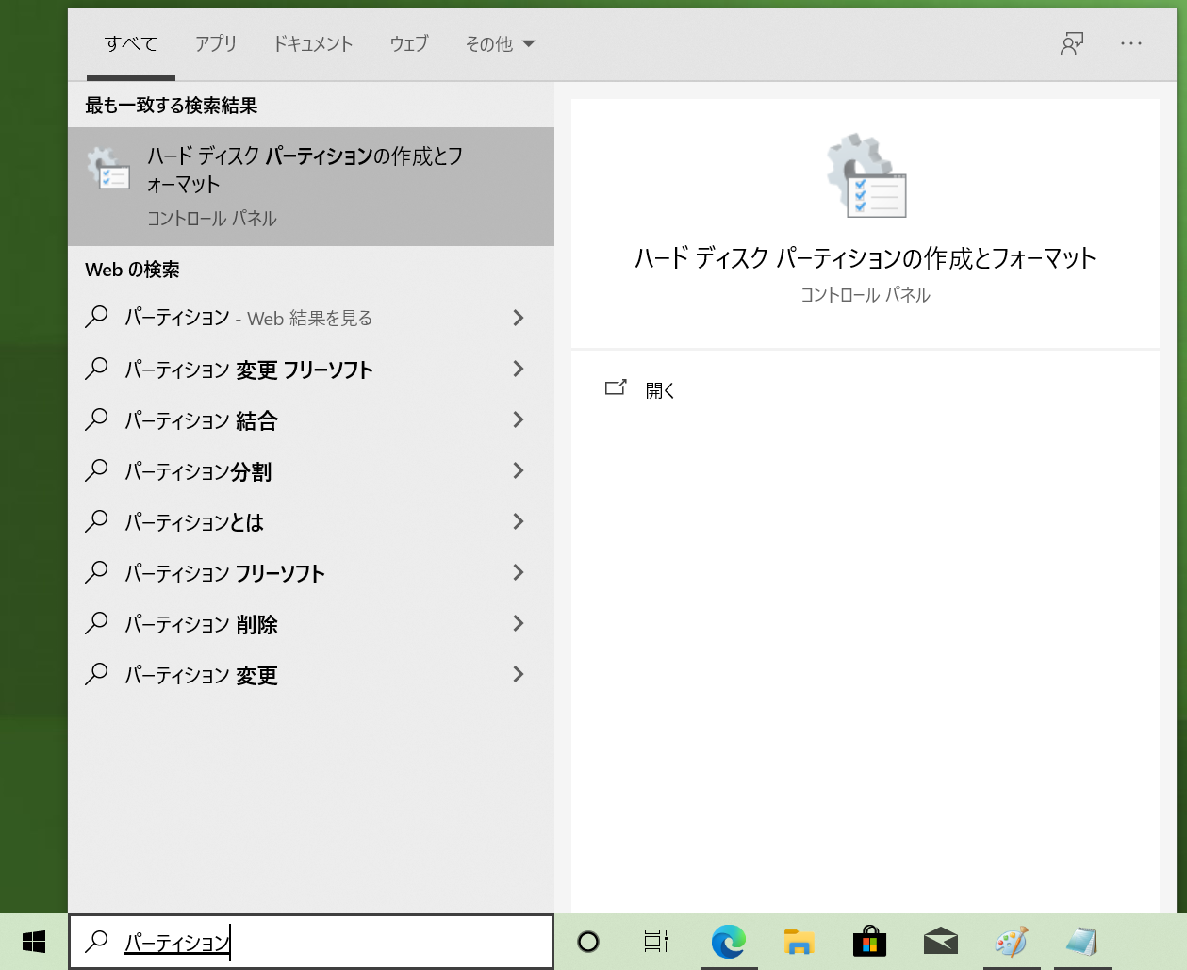Image resolution: width=1187 pixels, height=970 pixels.
Task: Expand パーティション フリーソフト arrow
Action: pyautogui.click(x=518, y=572)
